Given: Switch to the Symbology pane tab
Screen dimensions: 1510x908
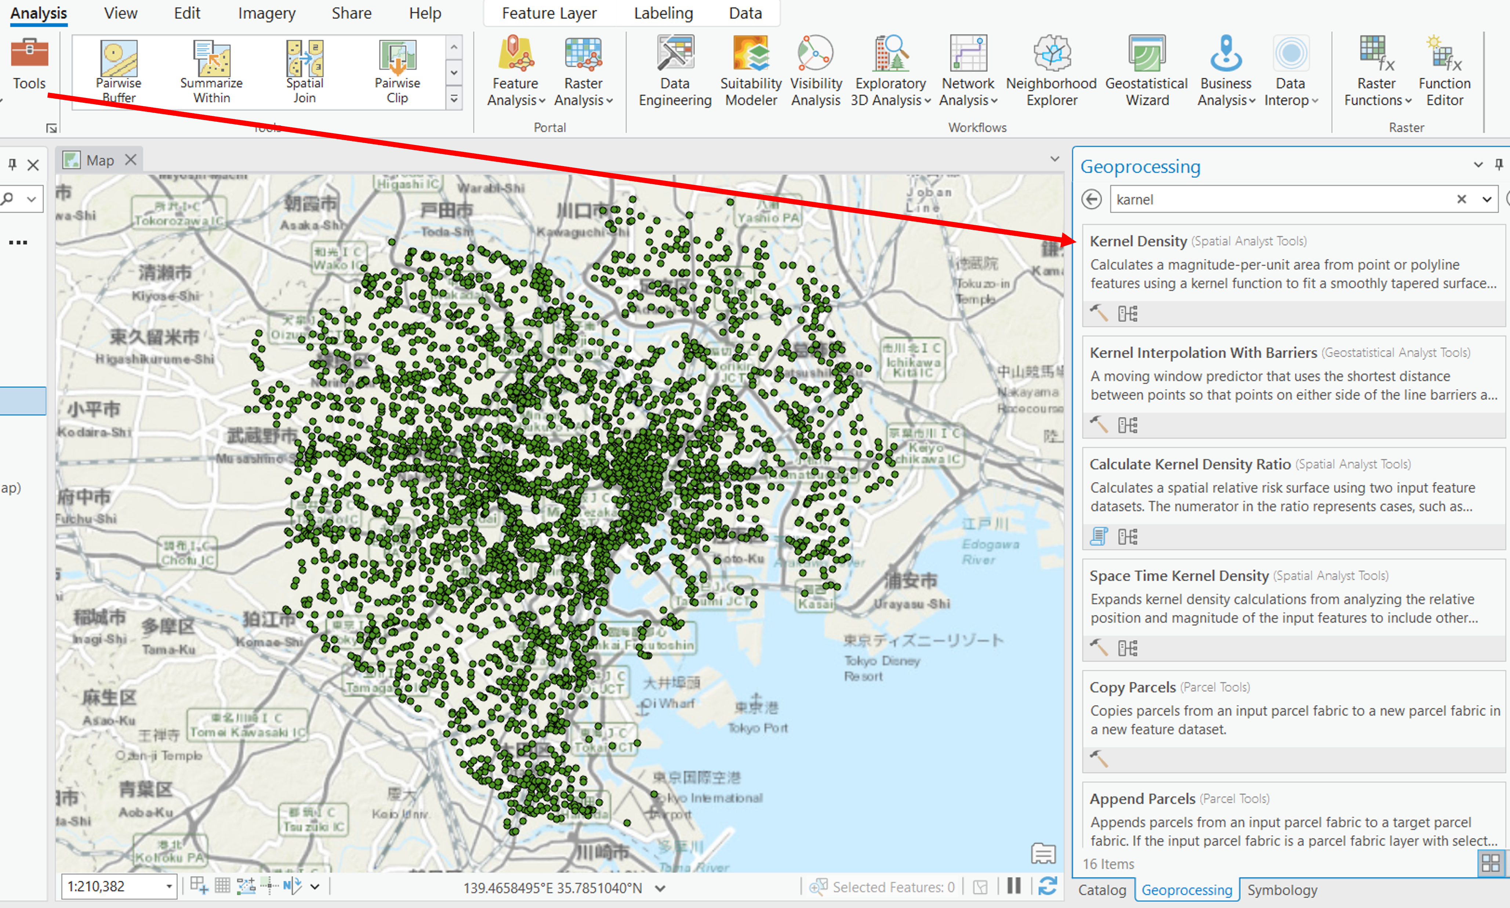Looking at the screenshot, I should click(1282, 890).
